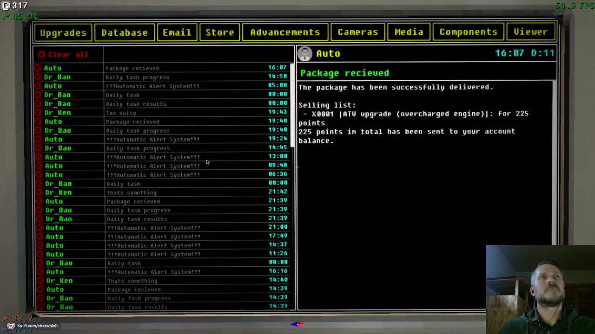This screenshot has height=334, width=595.
Task: Open the 19:40 Package recieved message
Action: (162, 122)
